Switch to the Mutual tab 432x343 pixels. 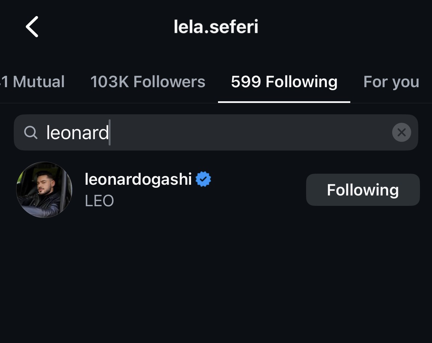[x=33, y=82]
